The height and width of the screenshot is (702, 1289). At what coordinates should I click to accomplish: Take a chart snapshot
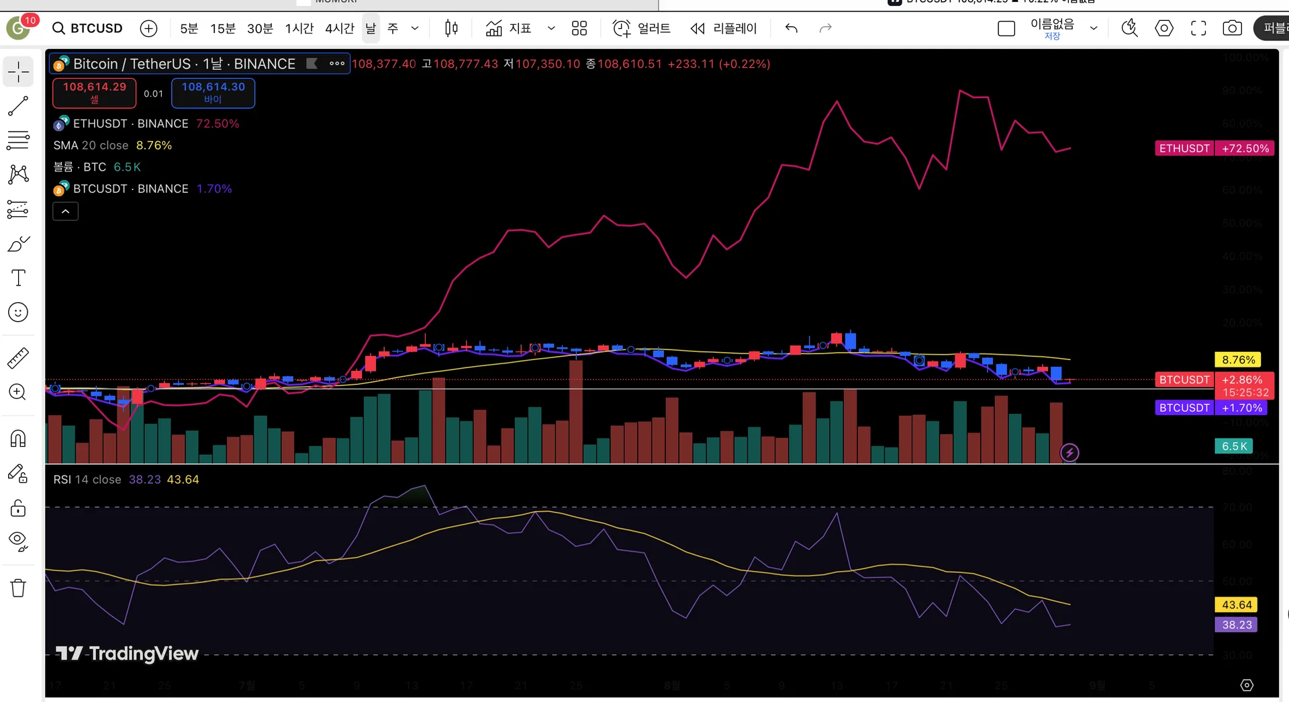pos(1232,28)
